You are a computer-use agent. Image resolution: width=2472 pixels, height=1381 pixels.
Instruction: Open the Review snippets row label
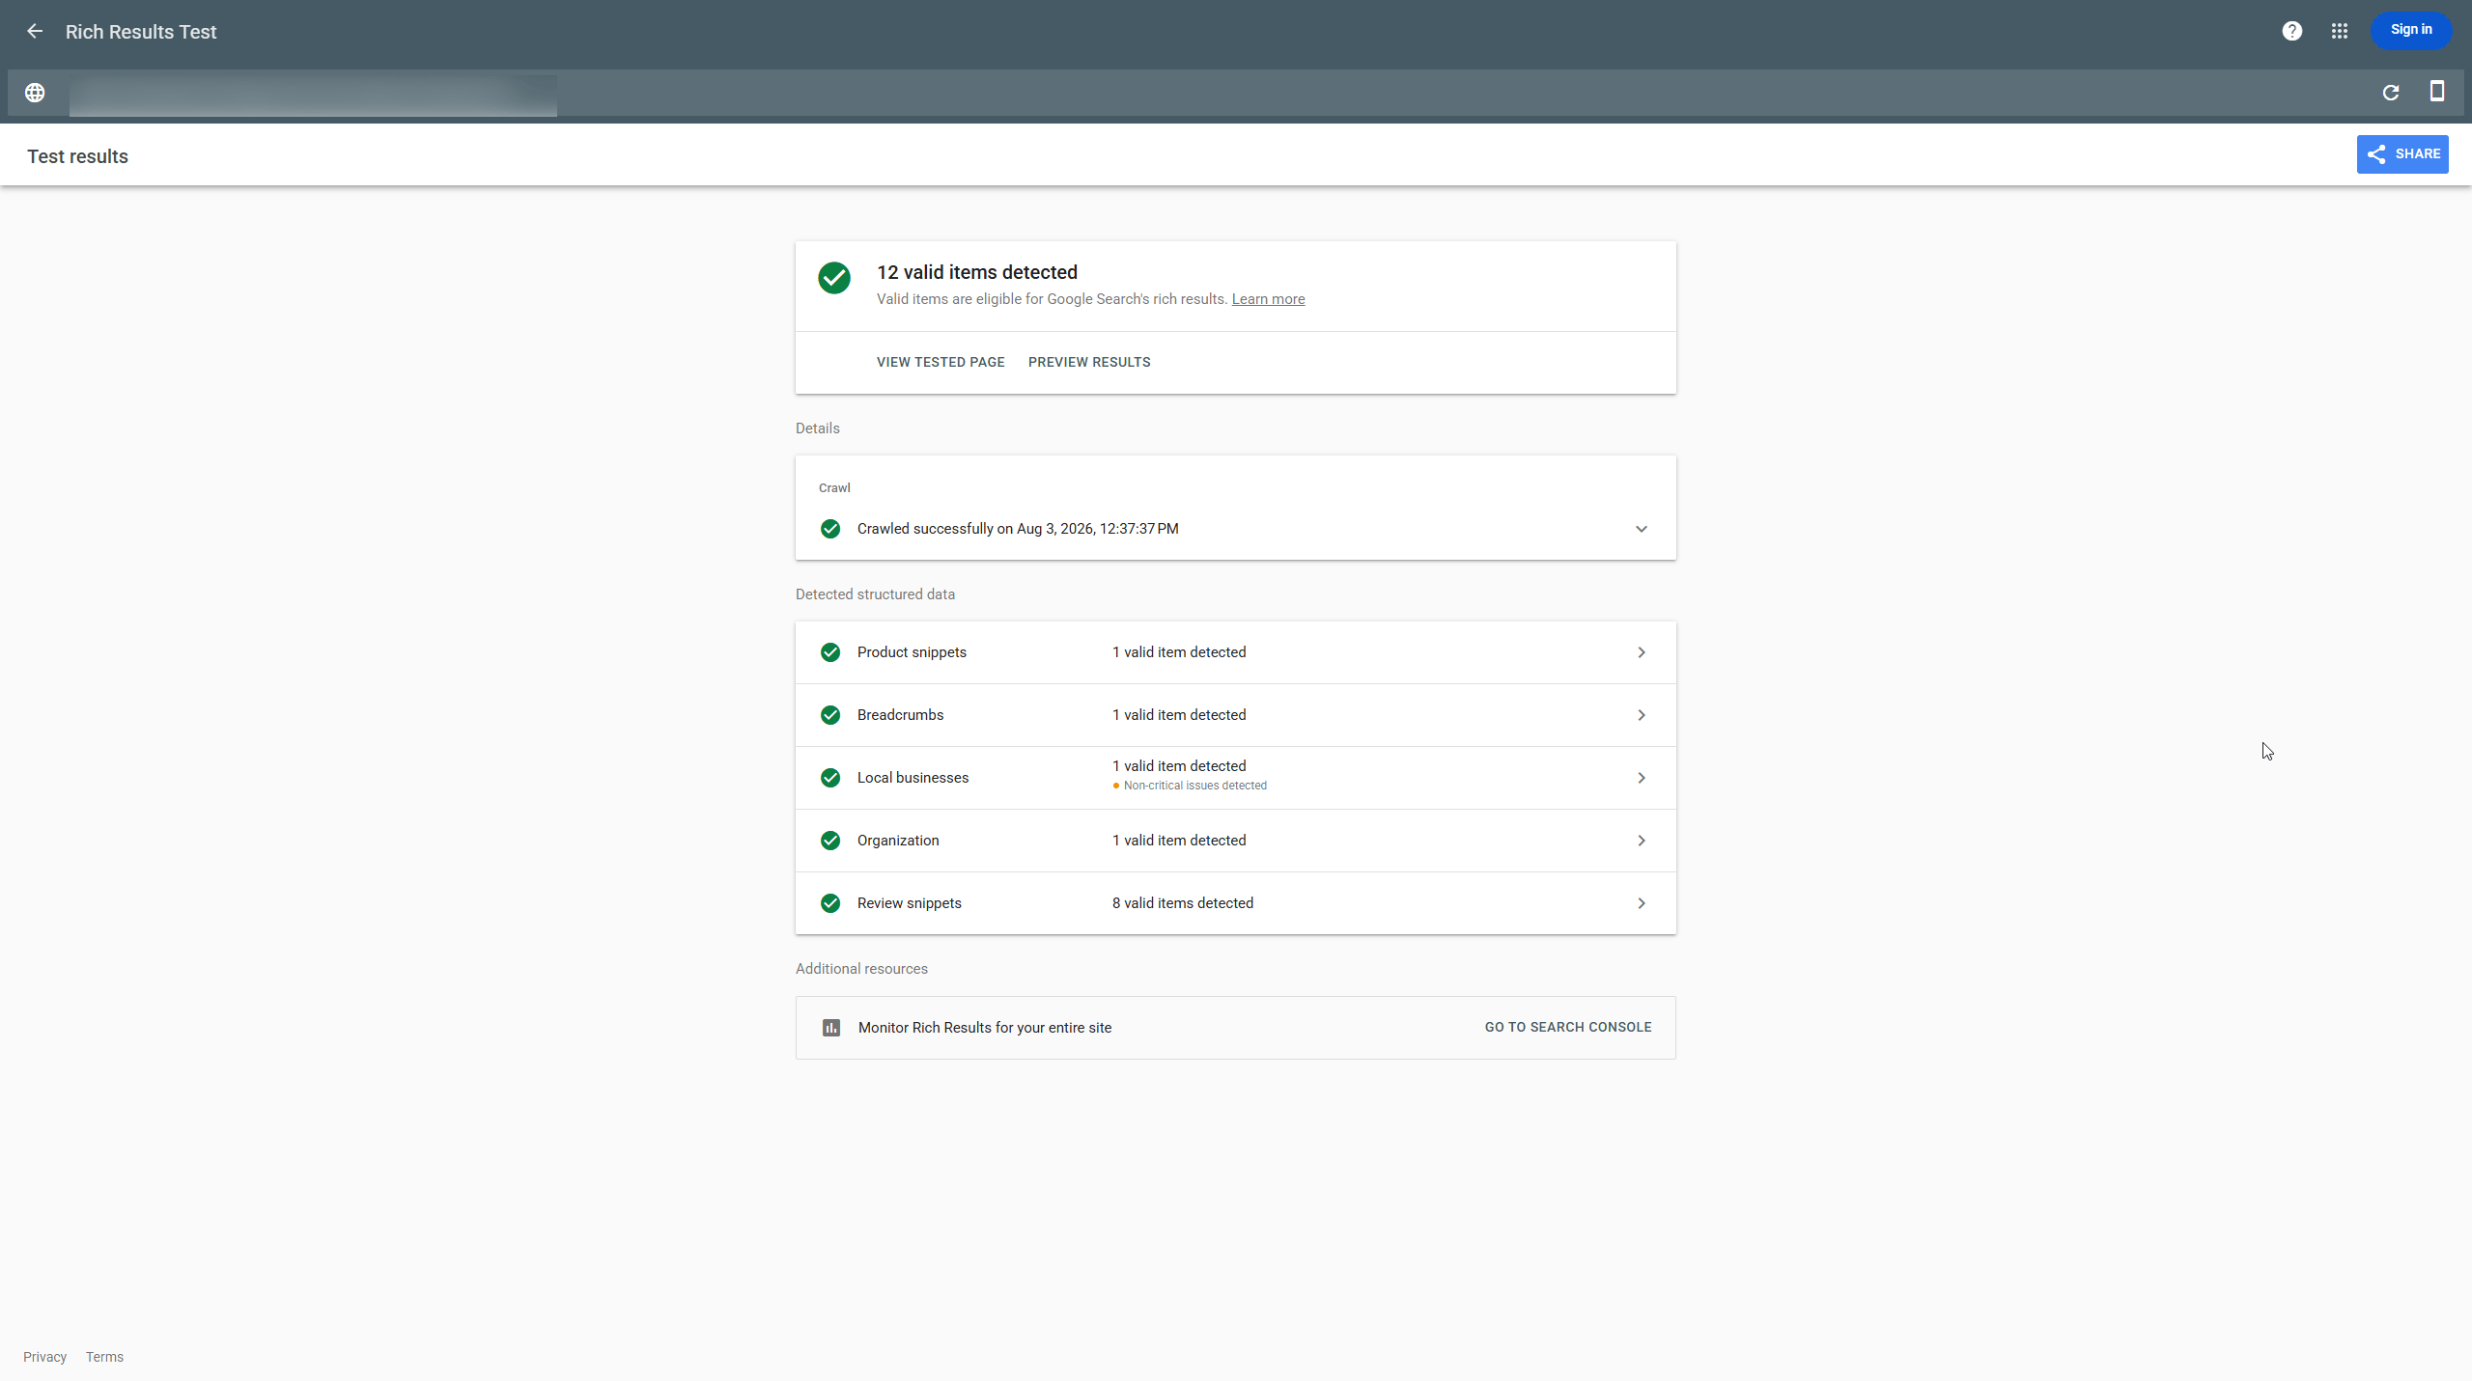(x=910, y=903)
